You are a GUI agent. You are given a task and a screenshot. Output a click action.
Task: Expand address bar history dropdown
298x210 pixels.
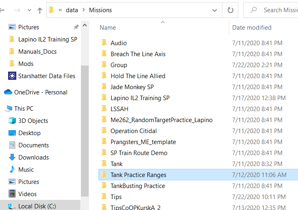coord(215,10)
